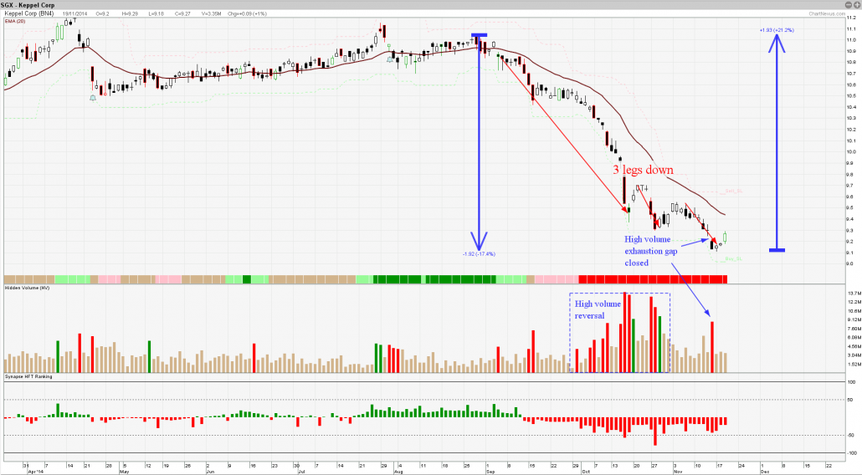Click the red volume bar under exhaustion arrow

click(712, 347)
